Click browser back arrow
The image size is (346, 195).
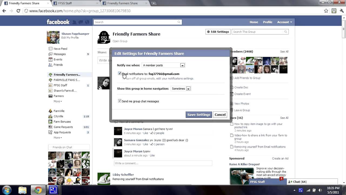point(4,11)
